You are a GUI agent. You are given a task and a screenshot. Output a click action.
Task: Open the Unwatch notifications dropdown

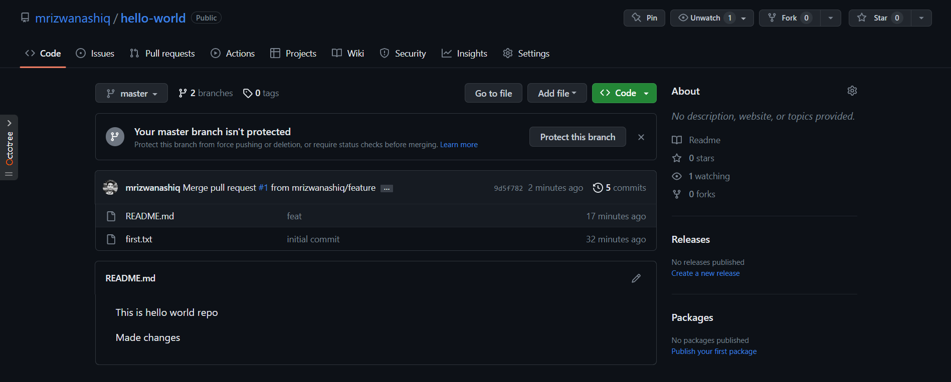(712, 18)
